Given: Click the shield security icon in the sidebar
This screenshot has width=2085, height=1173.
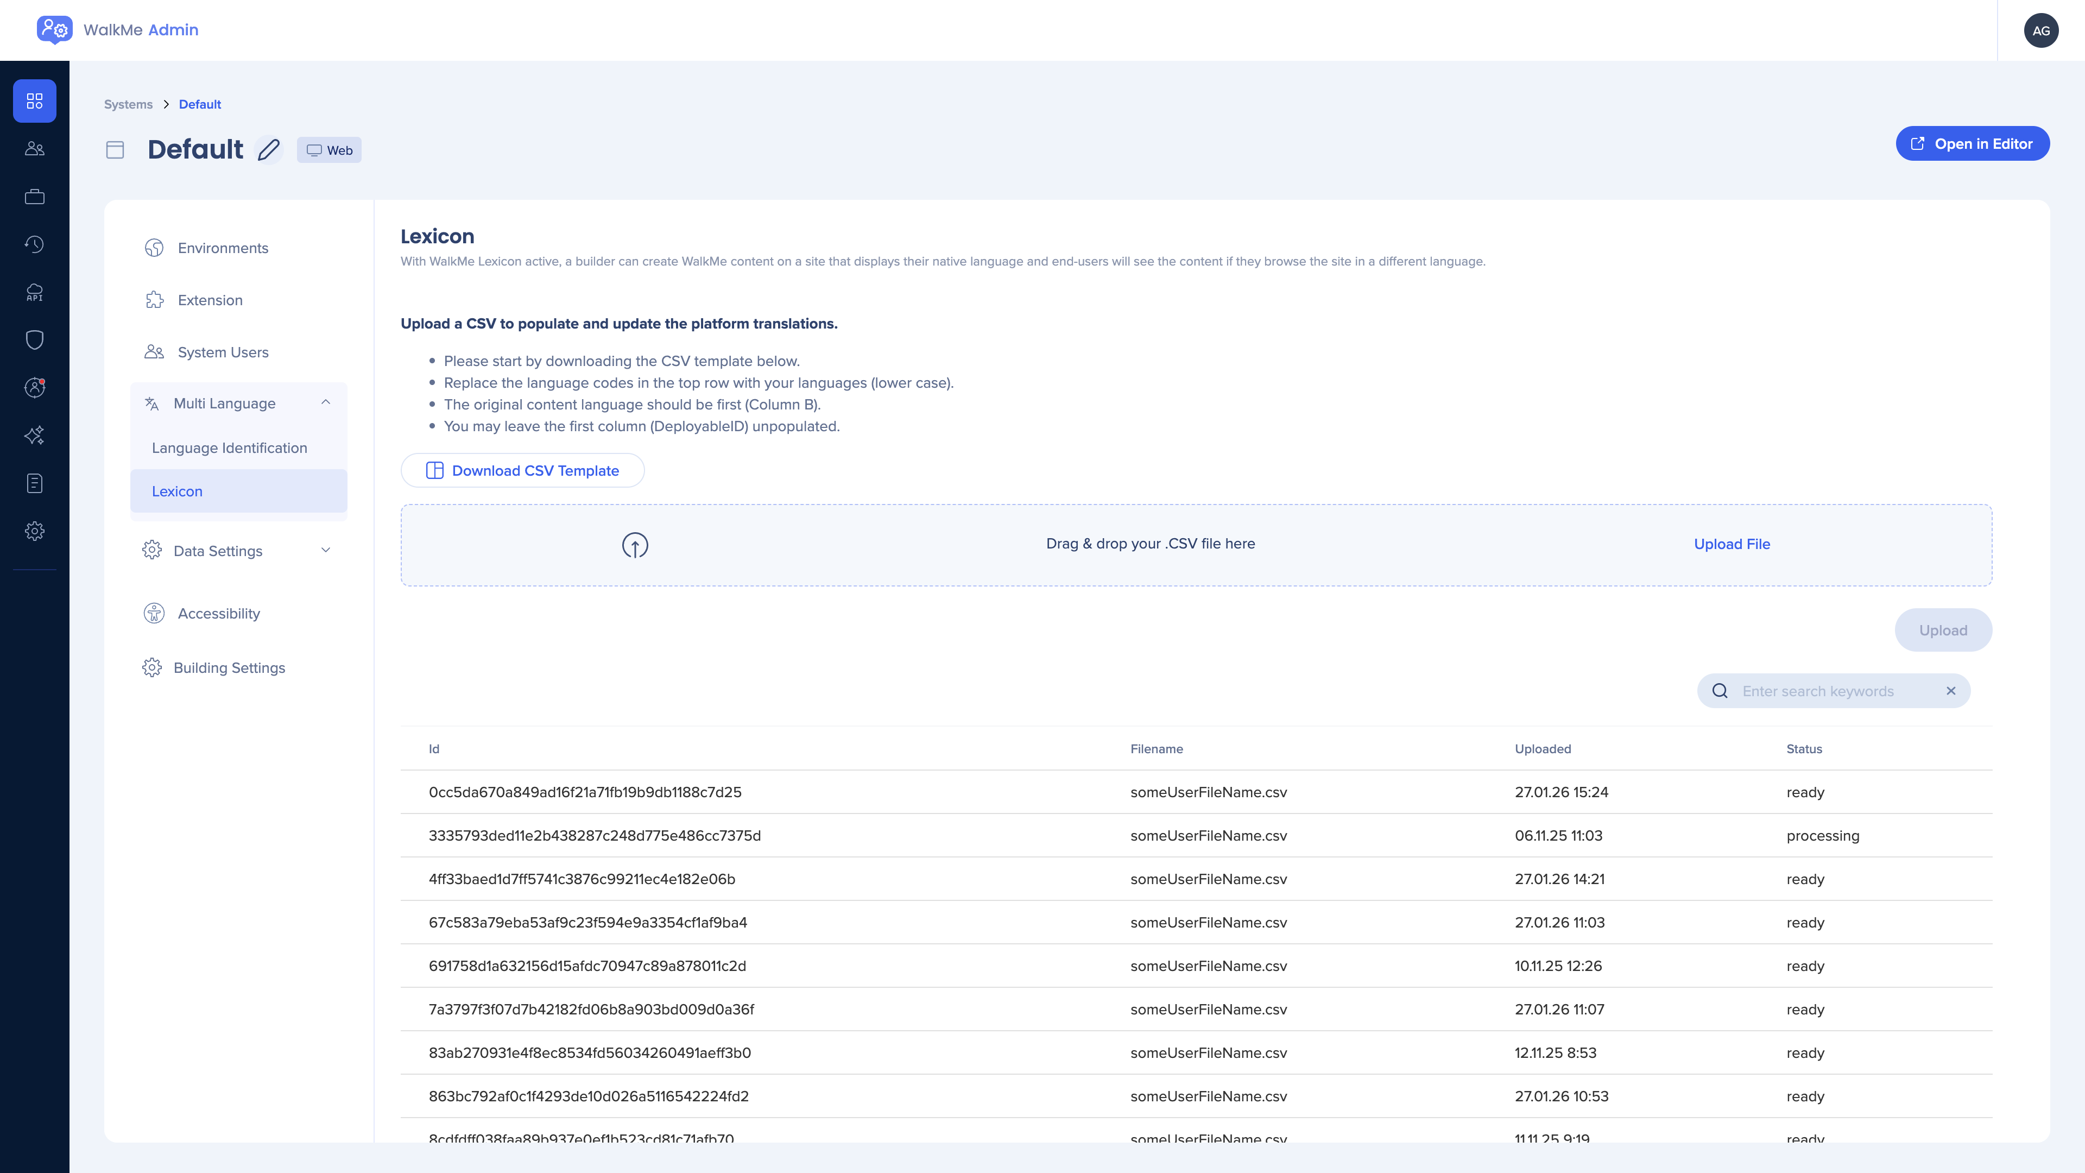Looking at the screenshot, I should pos(34,340).
